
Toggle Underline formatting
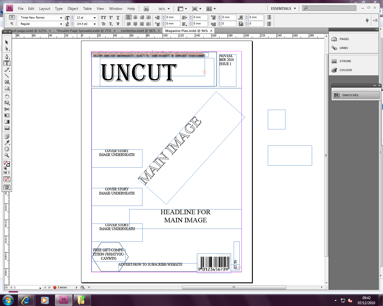(118, 17)
